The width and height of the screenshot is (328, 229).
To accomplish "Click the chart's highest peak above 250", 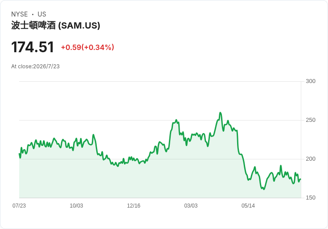I will (220, 113).
